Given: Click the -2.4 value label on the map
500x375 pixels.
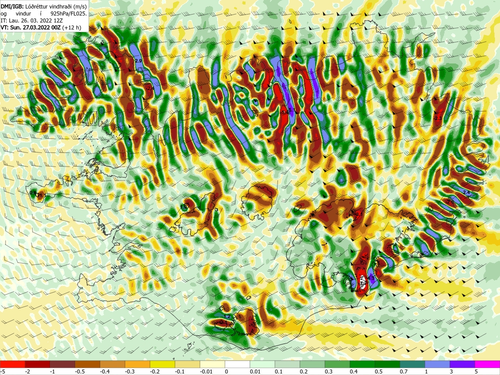Looking at the screenshot, I should [150, 88].
